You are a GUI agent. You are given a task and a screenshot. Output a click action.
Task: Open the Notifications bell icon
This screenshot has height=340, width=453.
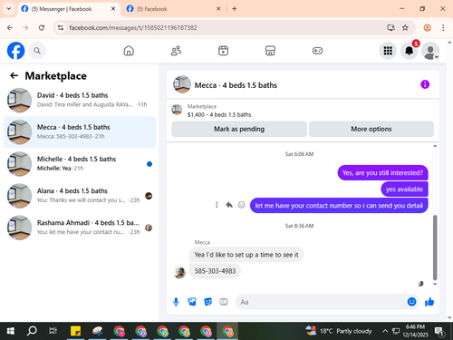[410, 51]
